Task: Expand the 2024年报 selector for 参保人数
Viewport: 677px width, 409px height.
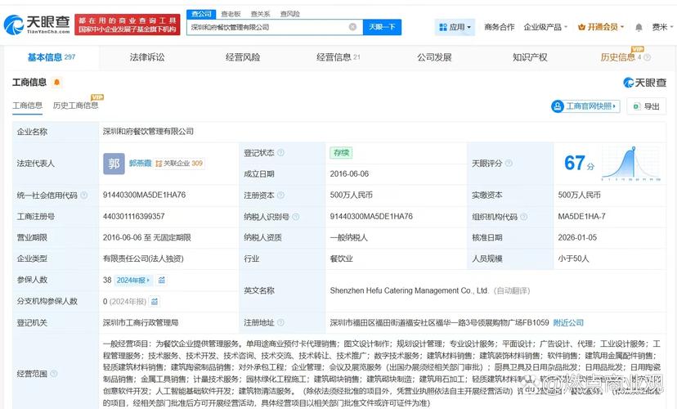Action: [133, 280]
